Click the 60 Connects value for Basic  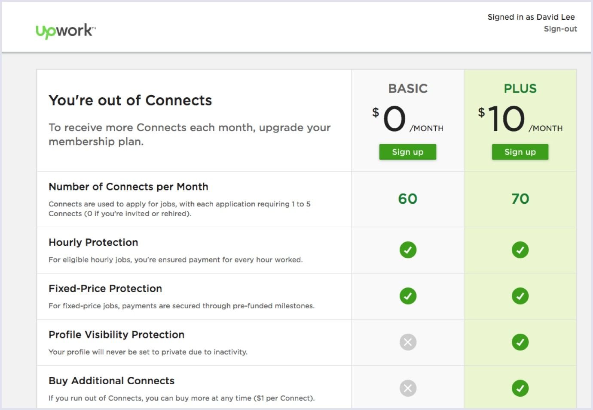(x=408, y=199)
